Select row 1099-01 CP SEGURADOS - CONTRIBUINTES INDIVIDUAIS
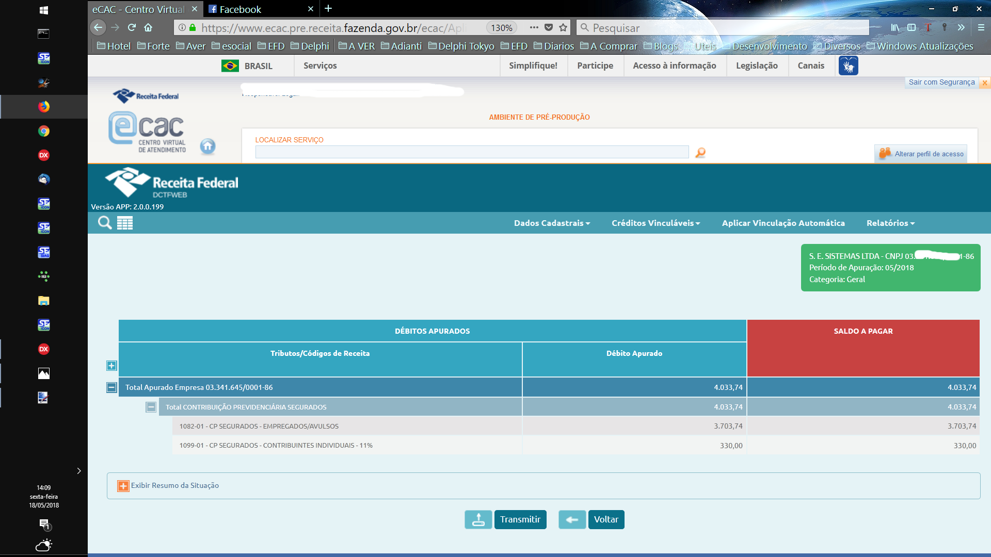The width and height of the screenshot is (991, 557). point(576,446)
